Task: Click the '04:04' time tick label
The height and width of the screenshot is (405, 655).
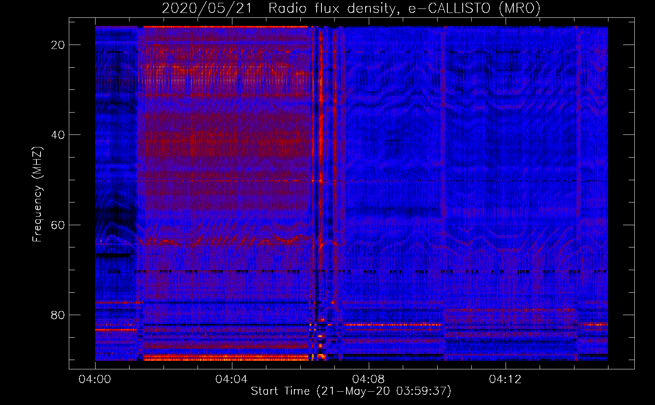Action: click(232, 379)
